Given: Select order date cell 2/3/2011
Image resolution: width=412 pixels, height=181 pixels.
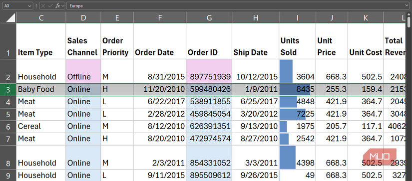Looking at the screenshot, I should tap(160, 157).
